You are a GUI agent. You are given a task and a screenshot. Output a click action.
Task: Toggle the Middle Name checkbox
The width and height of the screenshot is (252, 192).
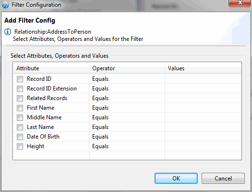click(x=20, y=117)
